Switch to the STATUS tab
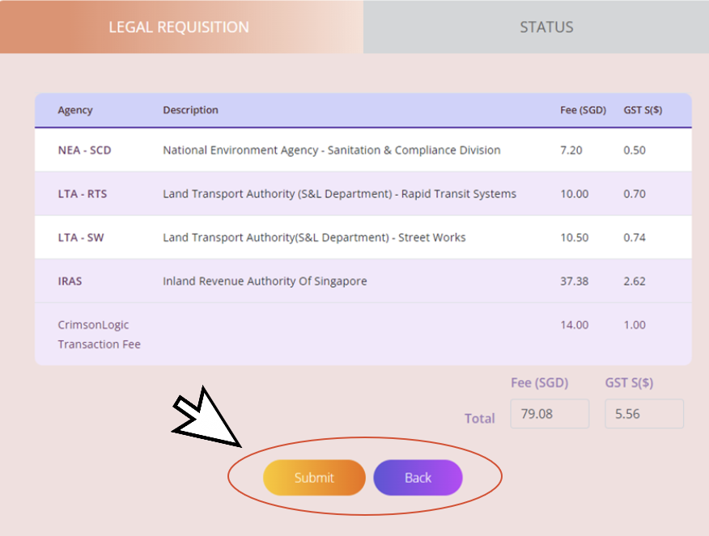The width and height of the screenshot is (709, 536). click(546, 27)
